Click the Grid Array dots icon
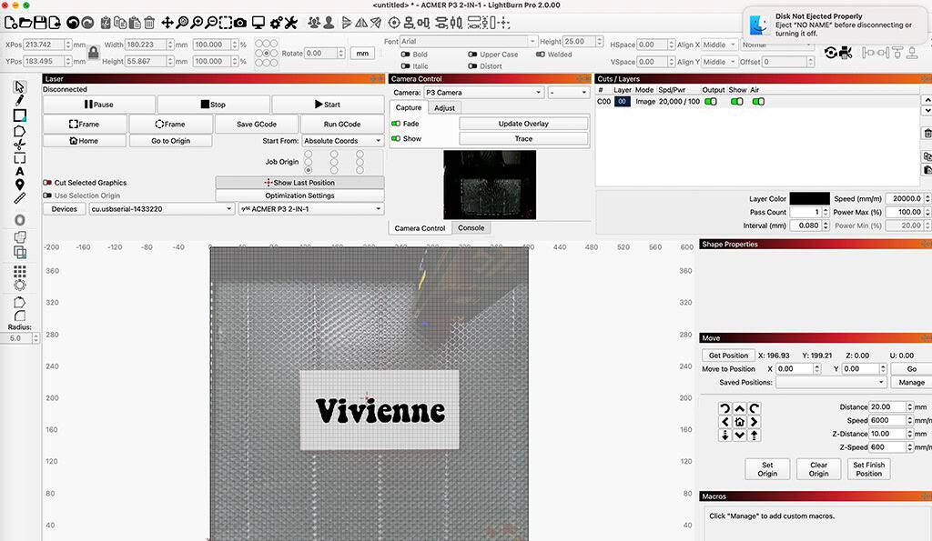932x541 pixels. pos(20,271)
